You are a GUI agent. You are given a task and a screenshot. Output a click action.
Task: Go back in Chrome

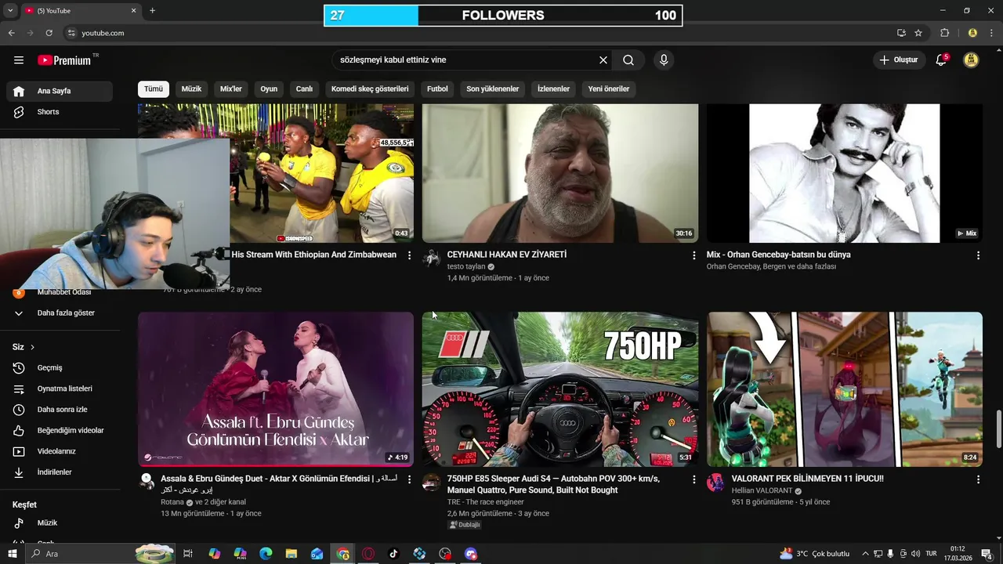[x=11, y=33]
